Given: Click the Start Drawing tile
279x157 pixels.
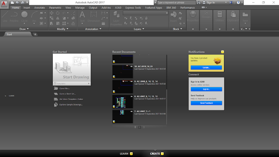Looking at the screenshot, I should (x=71, y=68).
